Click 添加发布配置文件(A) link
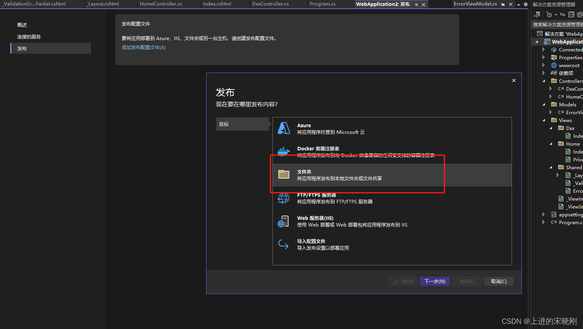This screenshot has height=329, width=583. pyautogui.click(x=144, y=48)
